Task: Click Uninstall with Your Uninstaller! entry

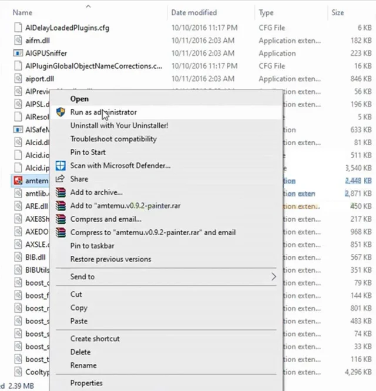Action: pyautogui.click(x=119, y=125)
